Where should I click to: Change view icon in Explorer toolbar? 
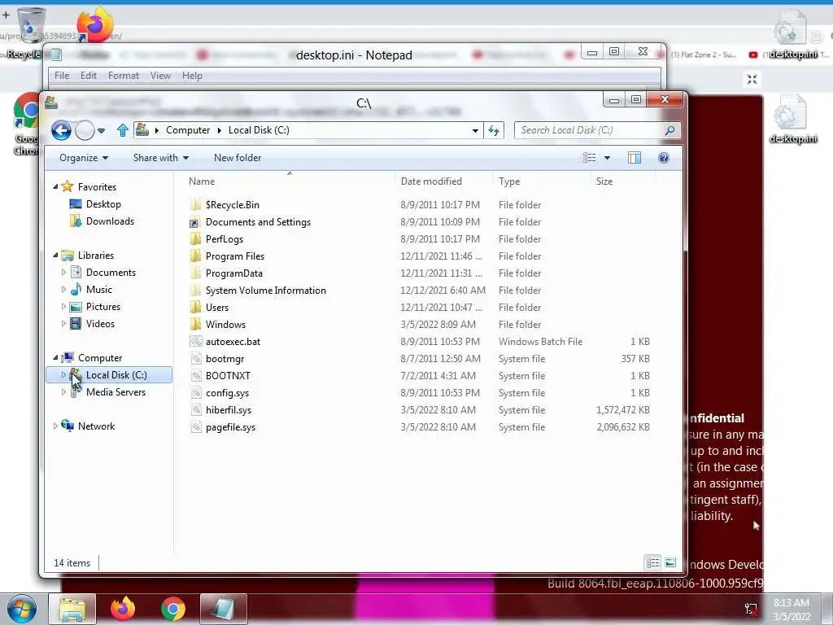(589, 158)
